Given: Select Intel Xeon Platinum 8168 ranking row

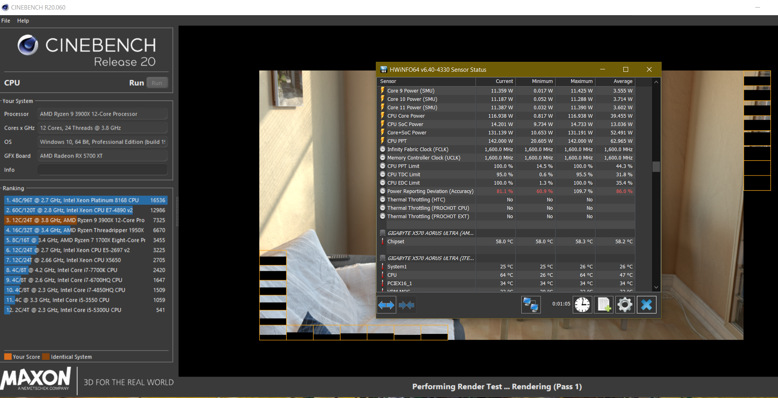Looking at the screenshot, I should coord(86,200).
